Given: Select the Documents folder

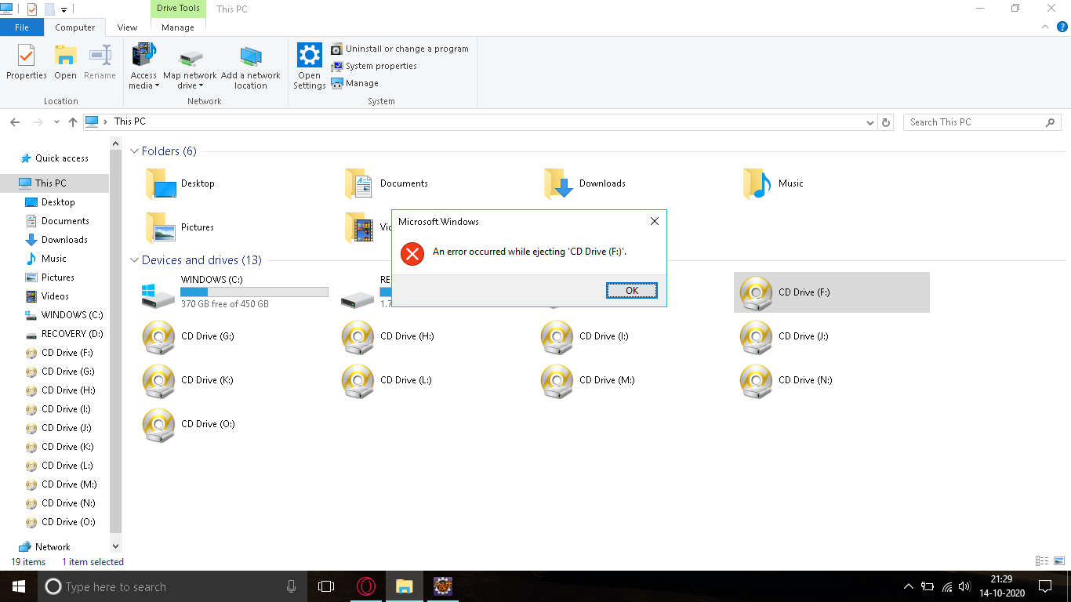Looking at the screenshot, I should [387, 183].
